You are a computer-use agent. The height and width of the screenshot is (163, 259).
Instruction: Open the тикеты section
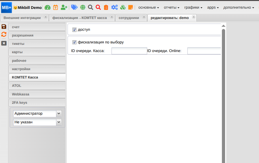pyautogui.click(x=37, y=44)
